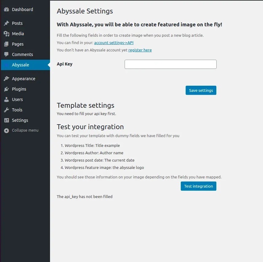Click 'Wordpress feature image: the abyssale logo' item
Image resolution: width=263 pixels, height=262 pixels.
pyautogui.click(x=104, y=168)
